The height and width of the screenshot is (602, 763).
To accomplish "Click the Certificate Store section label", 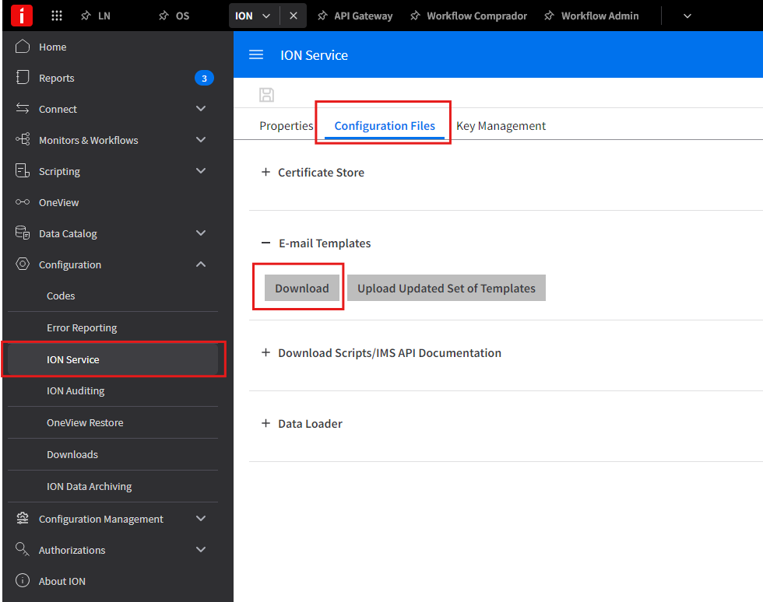I will pos(321,172).
